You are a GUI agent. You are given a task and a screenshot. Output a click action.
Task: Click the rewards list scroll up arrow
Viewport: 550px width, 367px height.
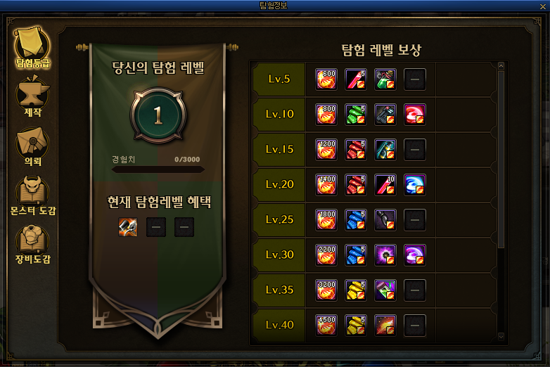[x=501, y=66]
